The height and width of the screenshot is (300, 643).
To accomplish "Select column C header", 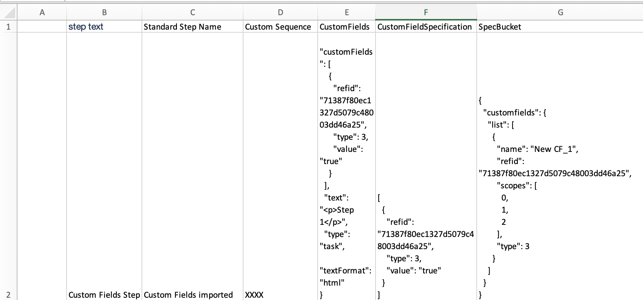I will 193,13.
